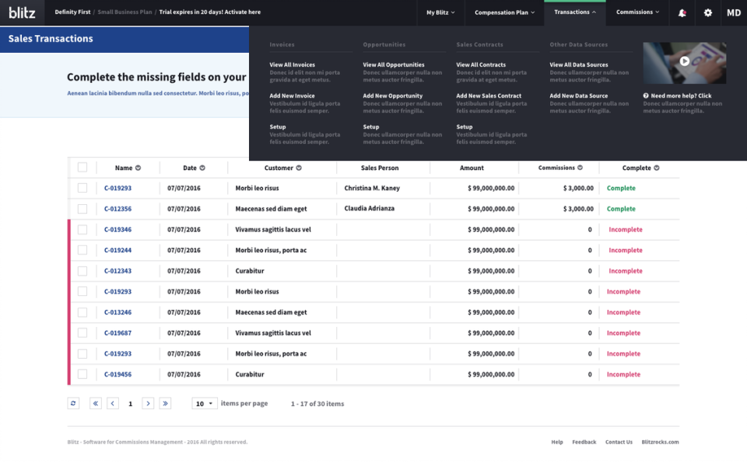This screenshot has height=462, width=747.
Task: Open the Commissions menu
Action: pyautogui.click(x=637, y=12)
